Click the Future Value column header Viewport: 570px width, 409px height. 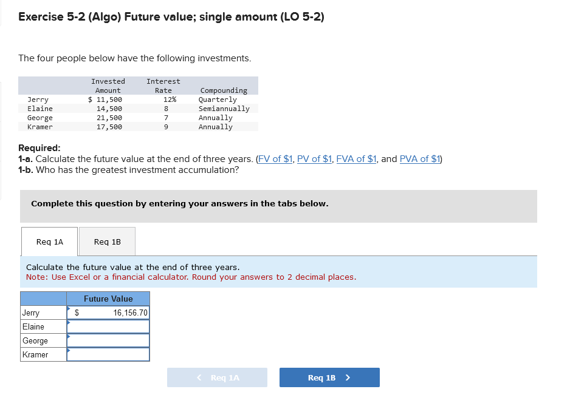point(108,298)
